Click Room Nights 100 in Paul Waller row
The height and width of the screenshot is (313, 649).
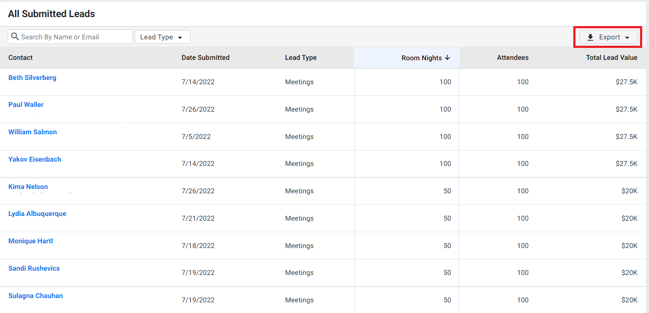(445, 109)
